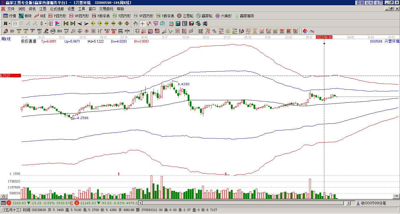Click the yellow diamond left-arrow icon

tap(93, 24)
